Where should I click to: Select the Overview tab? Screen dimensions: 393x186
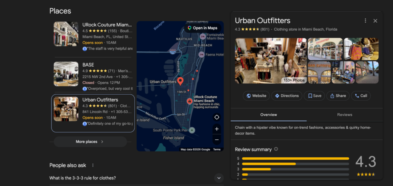pos(269,114)
